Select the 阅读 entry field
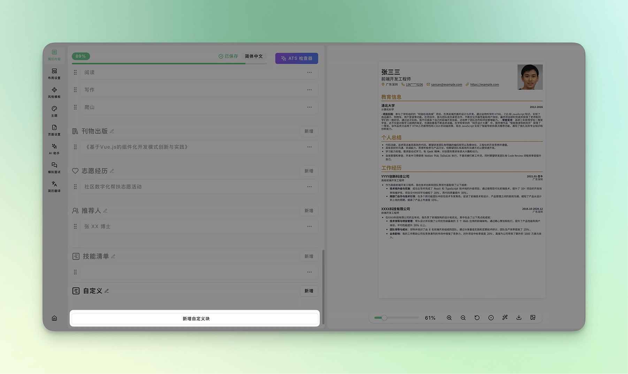628x374 pixels. pyautogui.click(x=199, y=72)
